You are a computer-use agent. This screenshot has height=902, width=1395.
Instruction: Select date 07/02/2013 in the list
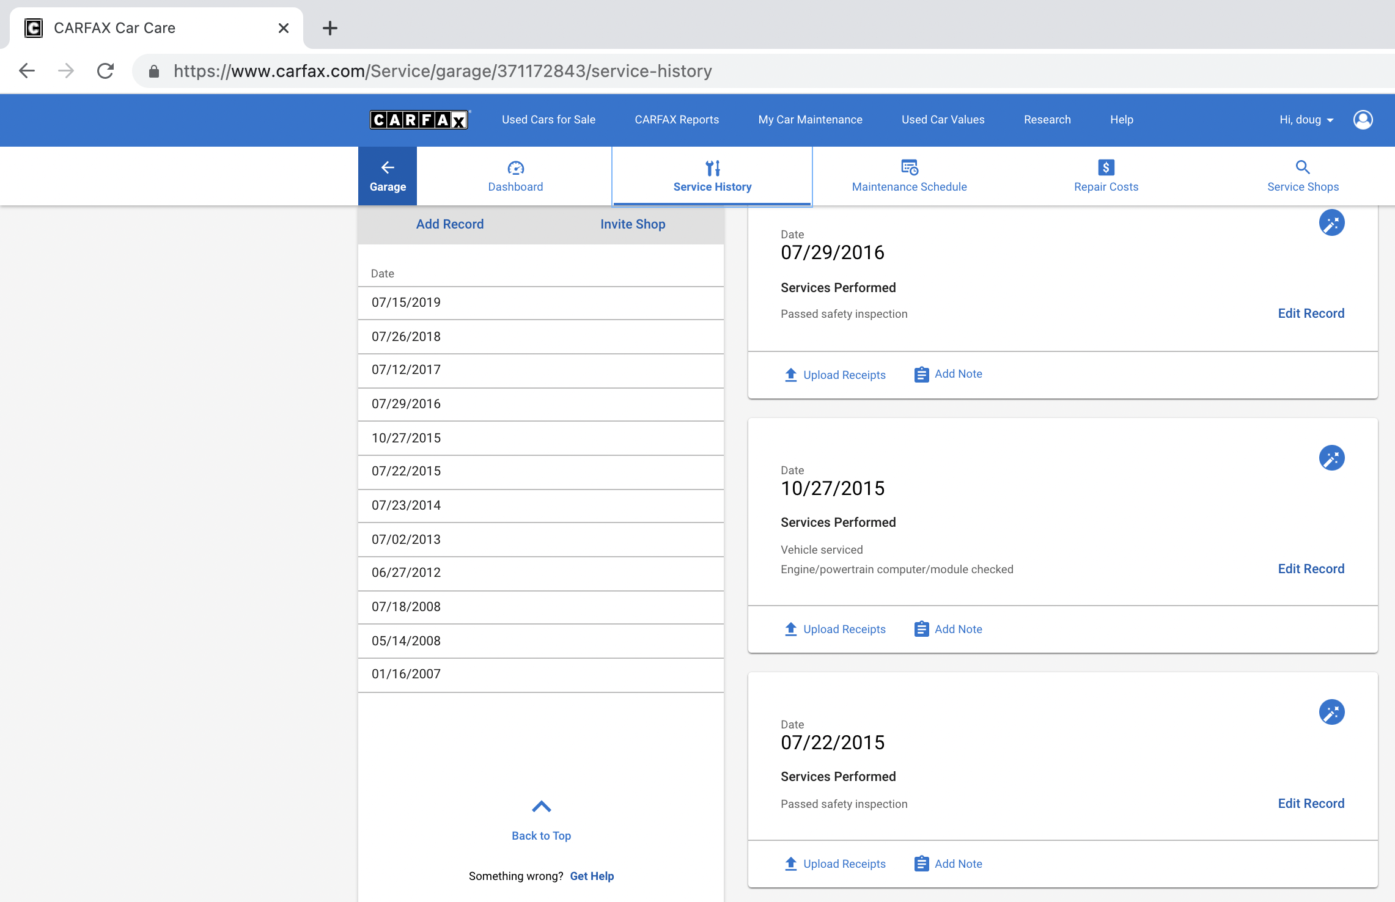point(541,540)
